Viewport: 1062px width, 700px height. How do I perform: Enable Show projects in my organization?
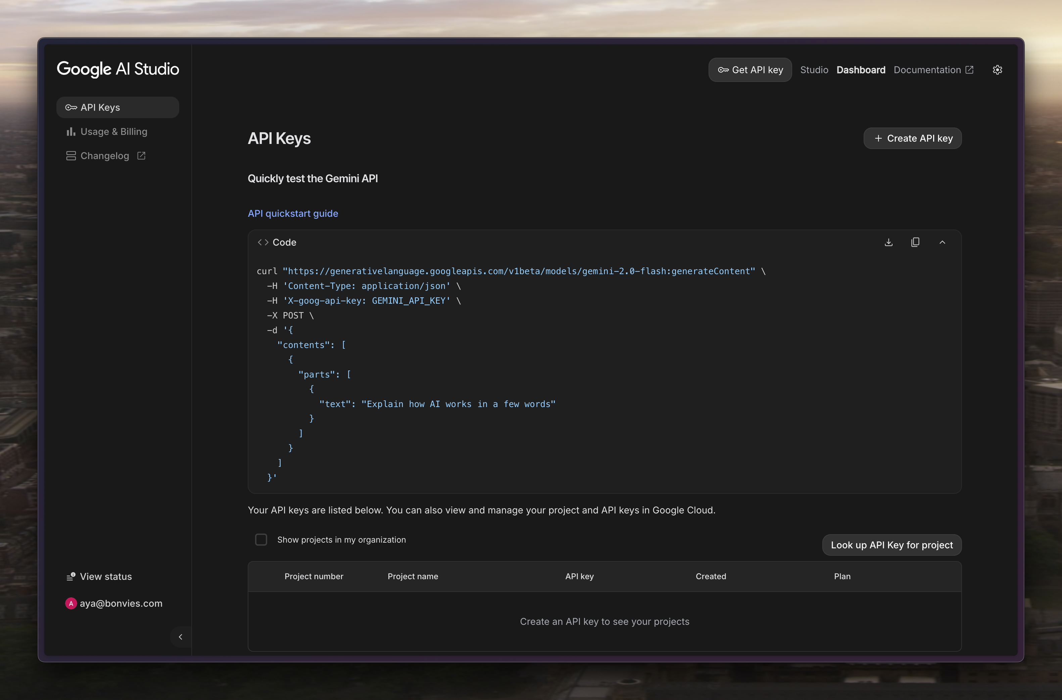261,539
